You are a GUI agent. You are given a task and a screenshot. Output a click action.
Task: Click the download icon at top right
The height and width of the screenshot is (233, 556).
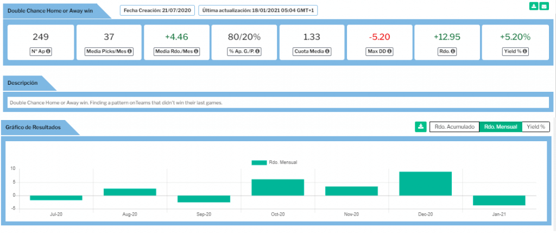[533, 7]
